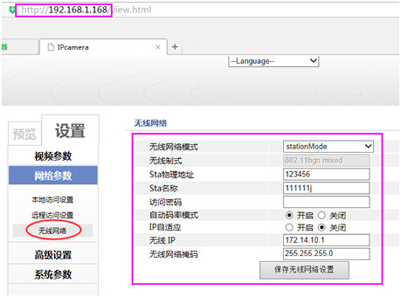Select the IPcamera browser tab
The width and height of the screenshot is (401, 297).
pyautogui.click(x=104, y=47)
